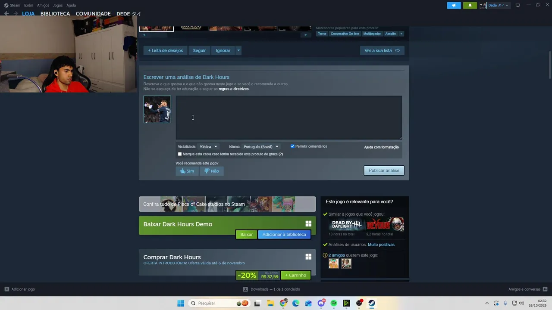Screen dimensions: 552x310
Task: Check the received product for free box
Action: (x=180, y=154)
